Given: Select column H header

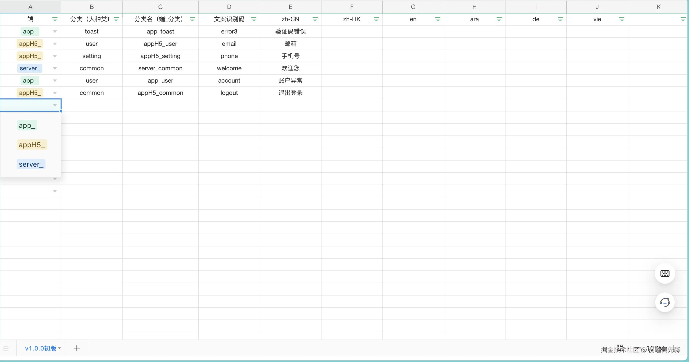Looking at the screenshot, I should 474,7.
